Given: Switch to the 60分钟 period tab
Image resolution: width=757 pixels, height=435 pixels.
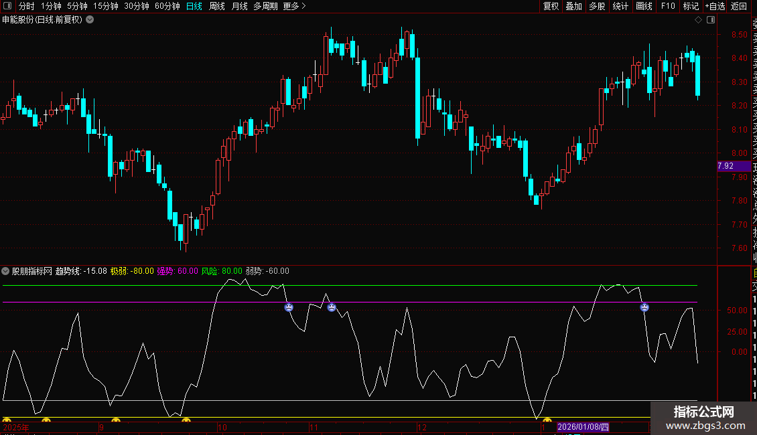Looking at the screenshot, I should click(167, 6).
